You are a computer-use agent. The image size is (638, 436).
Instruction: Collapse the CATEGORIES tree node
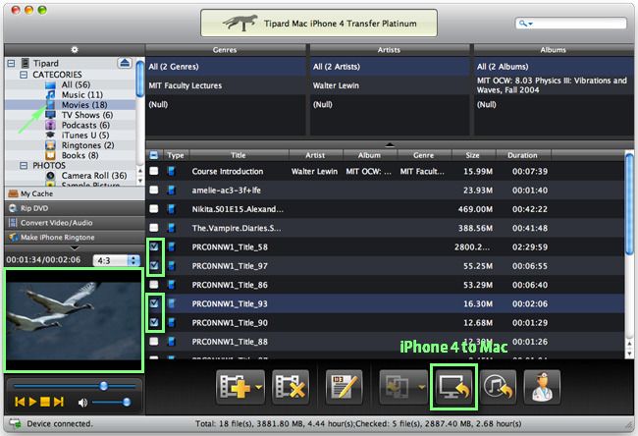tap(24, 75)
